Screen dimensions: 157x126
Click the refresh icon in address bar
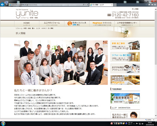click(87, 5)
